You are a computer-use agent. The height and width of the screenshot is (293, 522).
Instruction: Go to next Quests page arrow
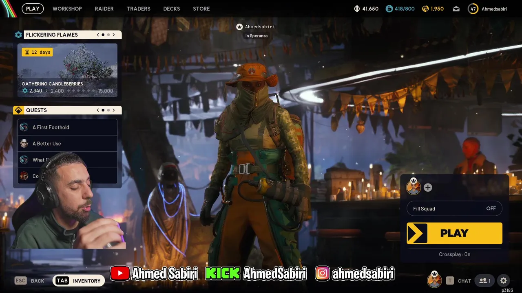tap(114, 110)
